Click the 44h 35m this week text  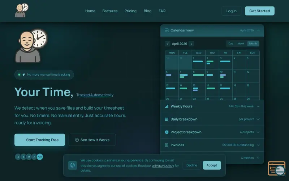coord(241,106)
